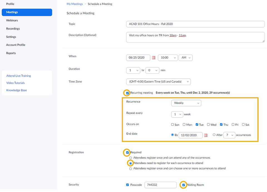The width and height of the screenshot is (267, 192).
Task: Open the Knowledge Base link
Action: tap(16, 90)
